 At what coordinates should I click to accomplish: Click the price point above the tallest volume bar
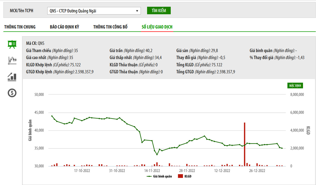point(245,145)
